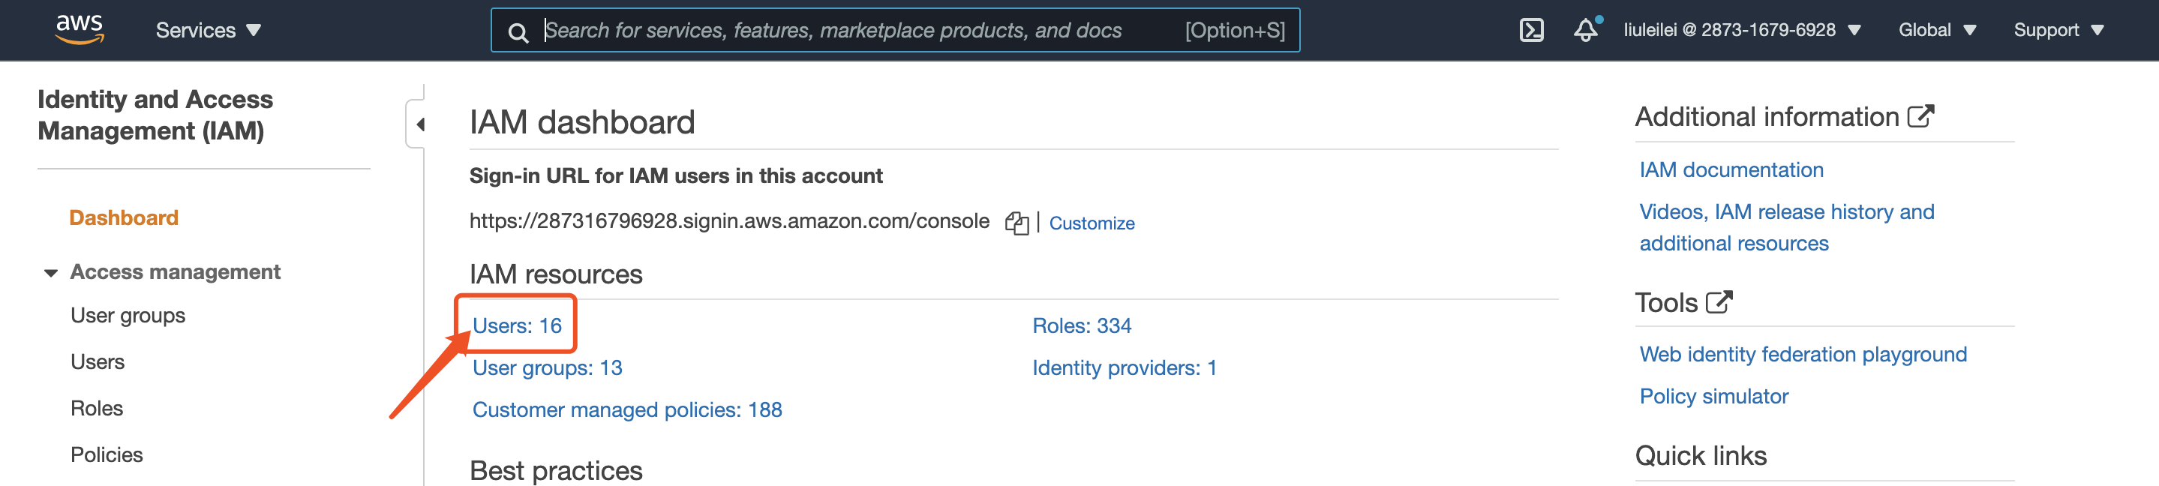This screenshot has width=2159, height=486.
Task: Open the Services dropdown menu
Action: [x=209, y=31]
